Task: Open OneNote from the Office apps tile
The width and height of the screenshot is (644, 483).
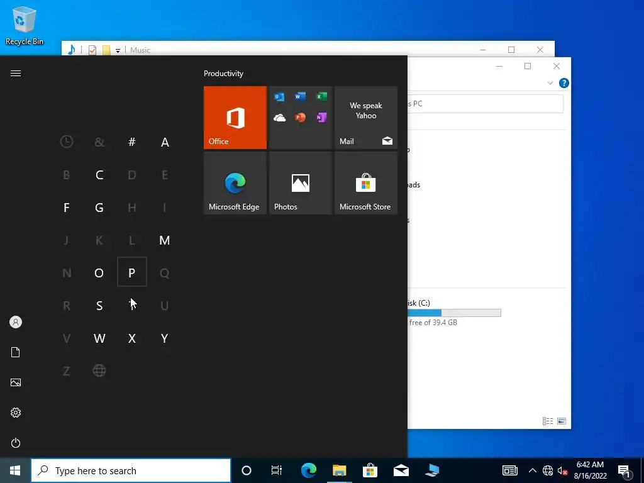Action: (x=321, y=118)
